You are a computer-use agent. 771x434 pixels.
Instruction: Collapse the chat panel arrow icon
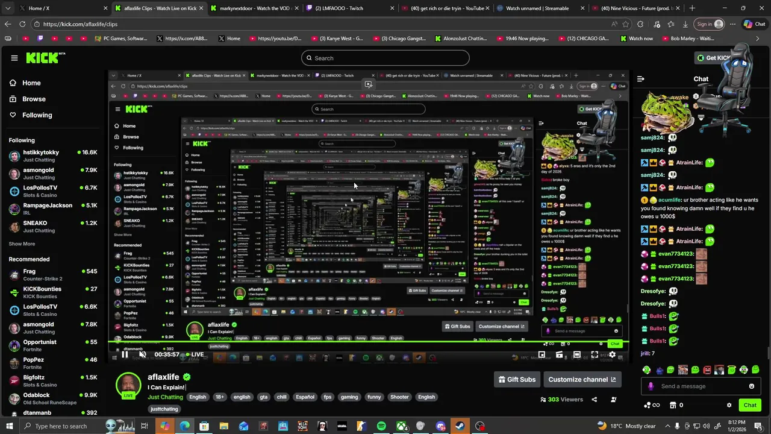[641, 79]
